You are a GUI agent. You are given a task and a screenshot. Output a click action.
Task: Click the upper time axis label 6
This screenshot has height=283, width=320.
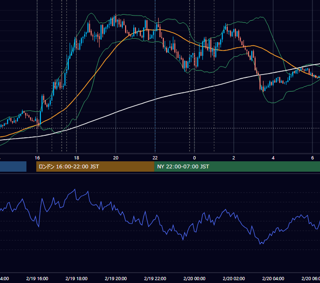312,158
